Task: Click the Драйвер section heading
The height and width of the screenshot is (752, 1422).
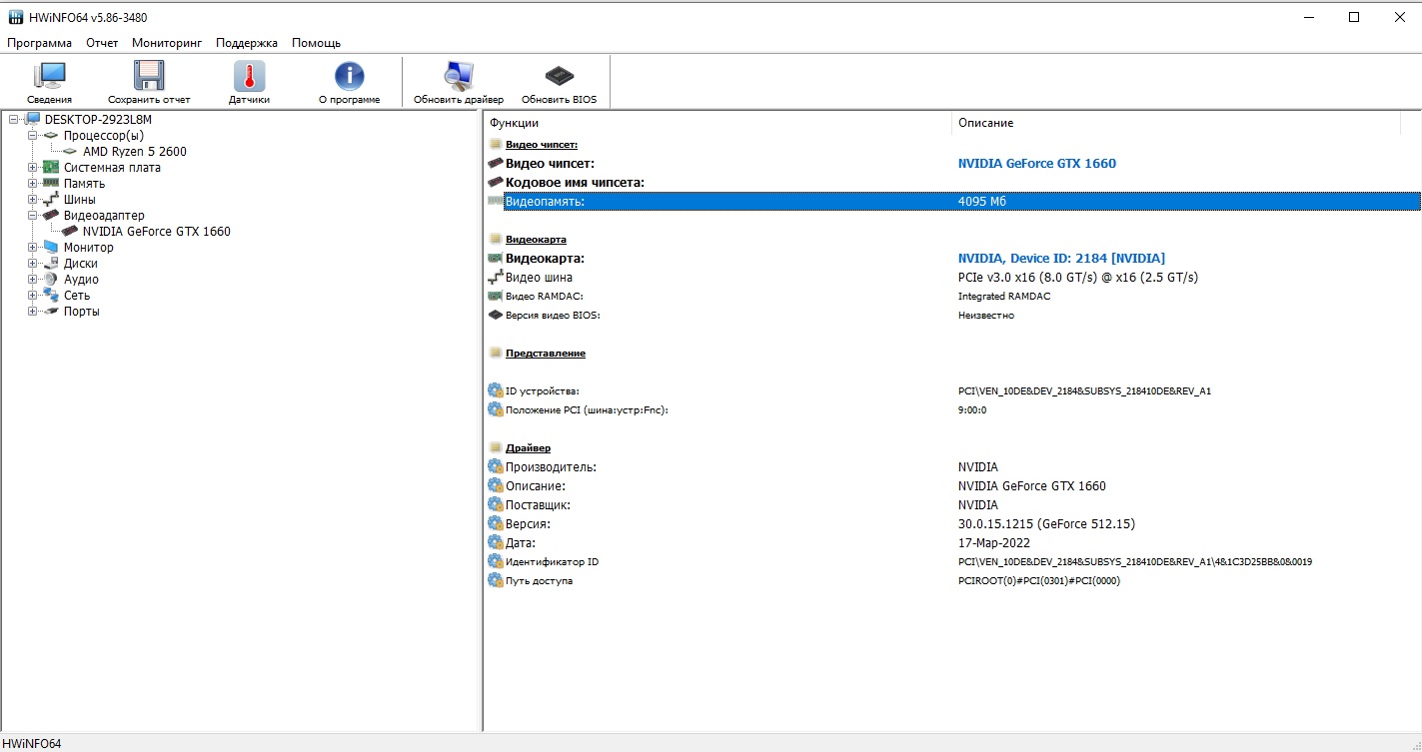Action: click(x=528, y=447)
